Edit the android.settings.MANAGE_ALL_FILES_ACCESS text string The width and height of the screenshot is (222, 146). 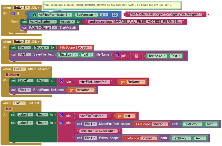point(135,22)
